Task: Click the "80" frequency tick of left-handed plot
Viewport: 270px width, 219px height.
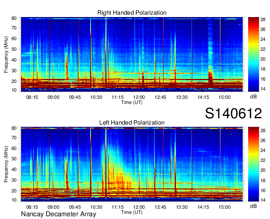Action: (x=14, y=128)
